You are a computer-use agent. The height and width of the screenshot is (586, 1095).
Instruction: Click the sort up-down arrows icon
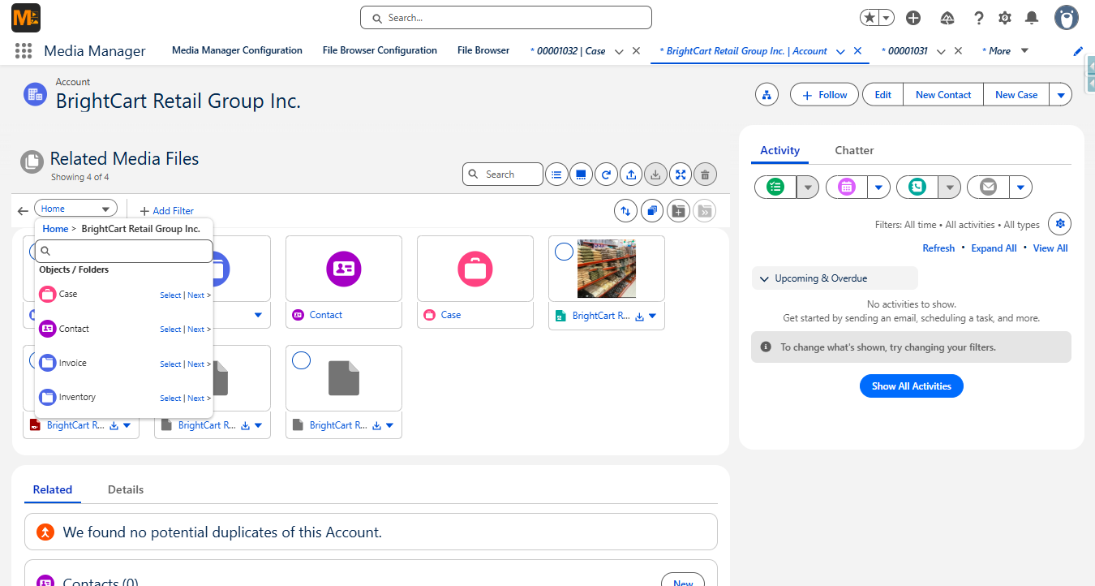click(625, 211)
